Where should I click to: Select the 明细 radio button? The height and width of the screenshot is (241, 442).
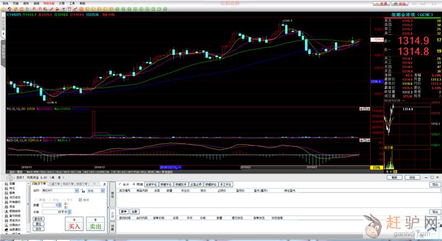[x=134, y=184]
